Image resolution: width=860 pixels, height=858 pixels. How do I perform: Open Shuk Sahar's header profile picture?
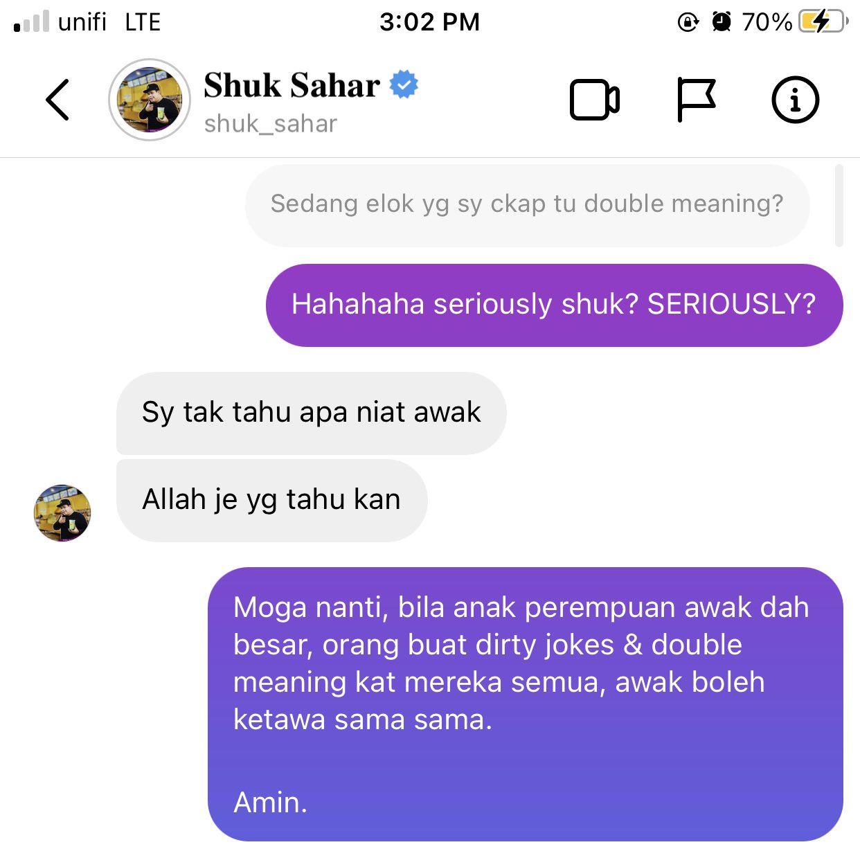click(150, 100)
